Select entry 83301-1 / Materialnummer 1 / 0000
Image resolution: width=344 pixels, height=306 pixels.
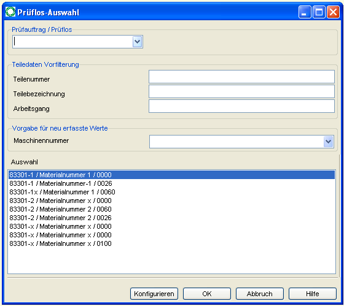pos(172,175)
